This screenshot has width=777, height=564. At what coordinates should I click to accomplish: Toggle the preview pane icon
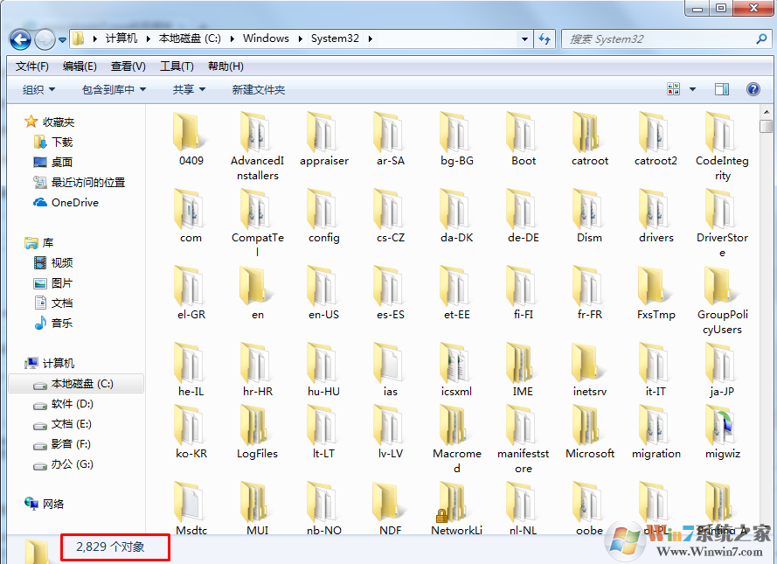tap(722, 89)
